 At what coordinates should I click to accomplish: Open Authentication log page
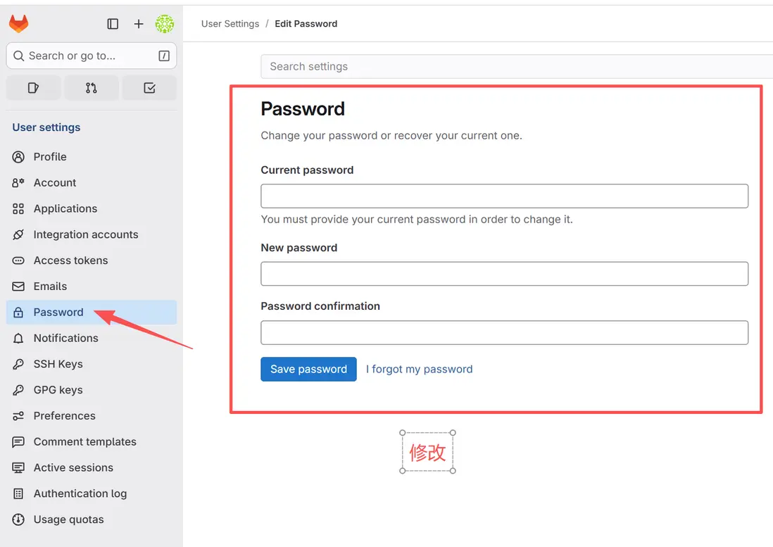[x=80, y=493]
